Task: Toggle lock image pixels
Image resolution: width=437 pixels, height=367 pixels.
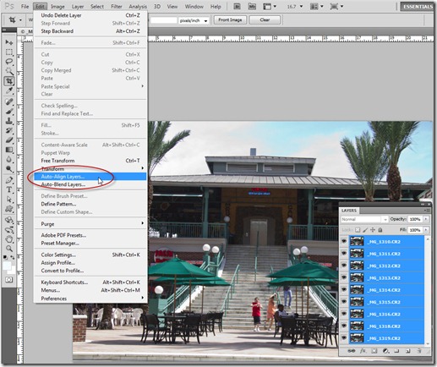Action: [x=365, y=230]
